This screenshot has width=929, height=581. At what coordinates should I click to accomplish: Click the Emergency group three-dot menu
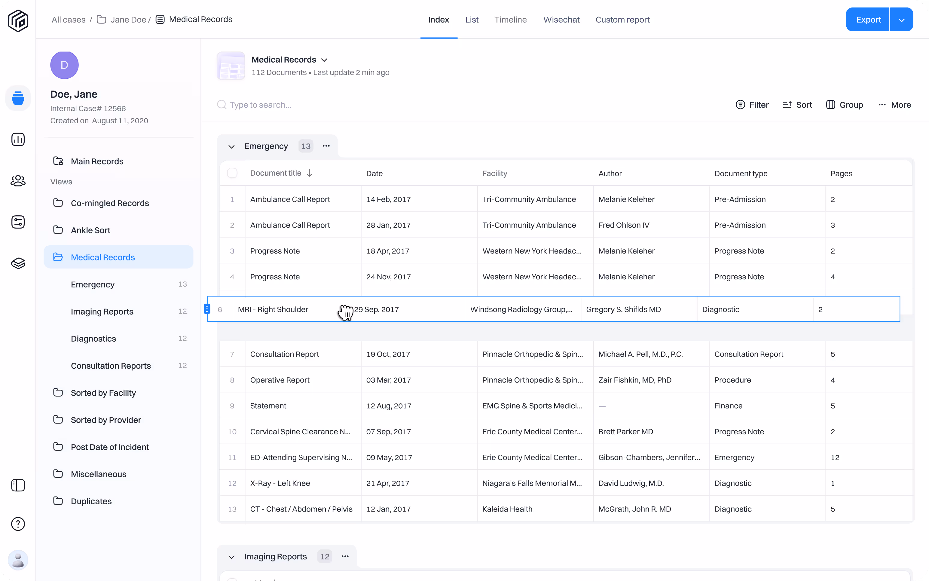pos(326,146)
